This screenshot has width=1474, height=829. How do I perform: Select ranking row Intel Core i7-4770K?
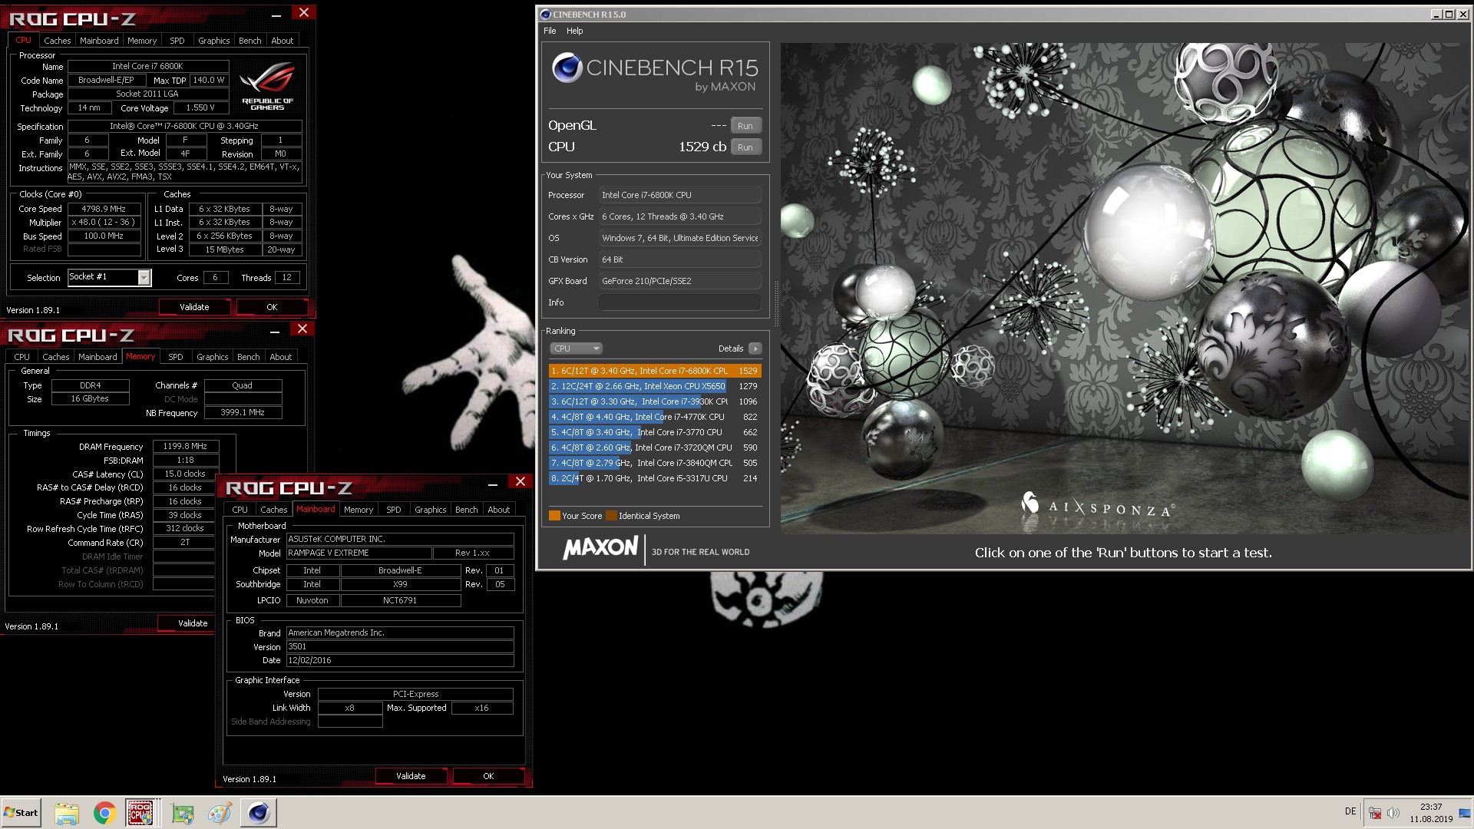[655, 417]
